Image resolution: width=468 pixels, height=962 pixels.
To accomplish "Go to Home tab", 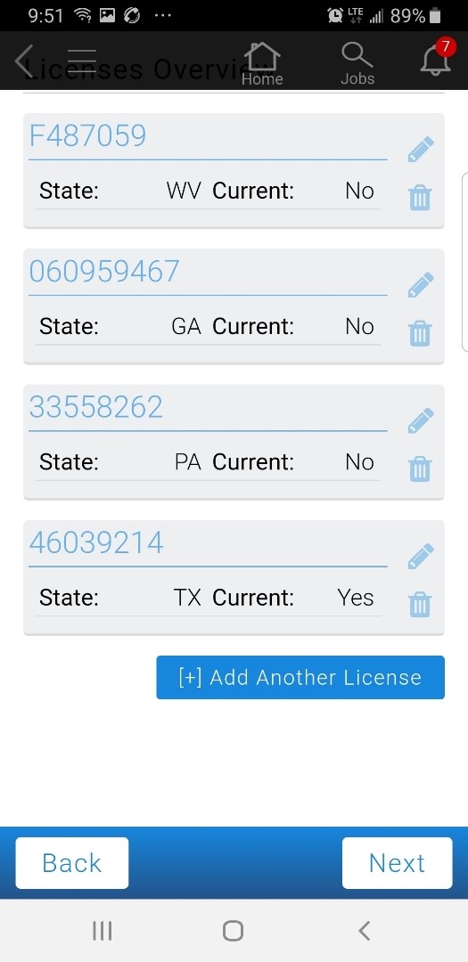I will point(262,62).
